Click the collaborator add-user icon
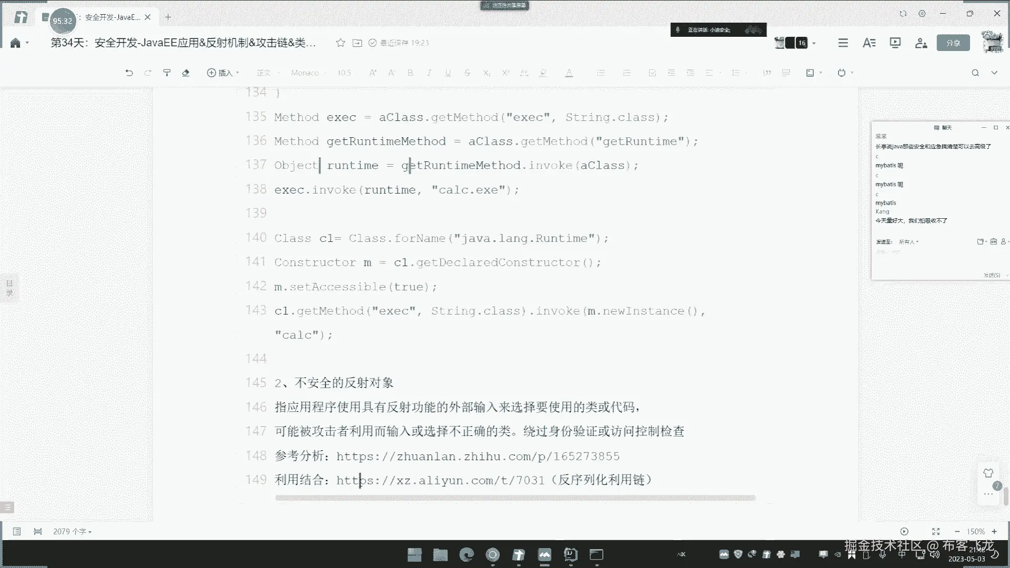This screenshot has height=568, width=1010. (921, 43)
